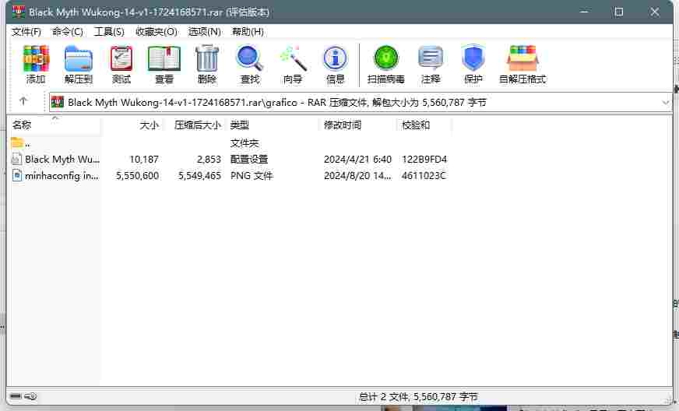This screenshot has height=411, width=679.
Task: Sort by Size (大小) column header
Action: 132,125
